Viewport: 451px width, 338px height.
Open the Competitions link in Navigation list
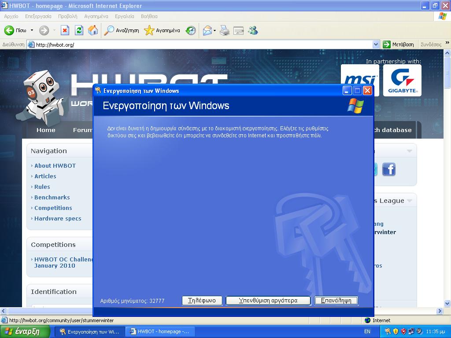pyautogui.click(x=53, y=208)
